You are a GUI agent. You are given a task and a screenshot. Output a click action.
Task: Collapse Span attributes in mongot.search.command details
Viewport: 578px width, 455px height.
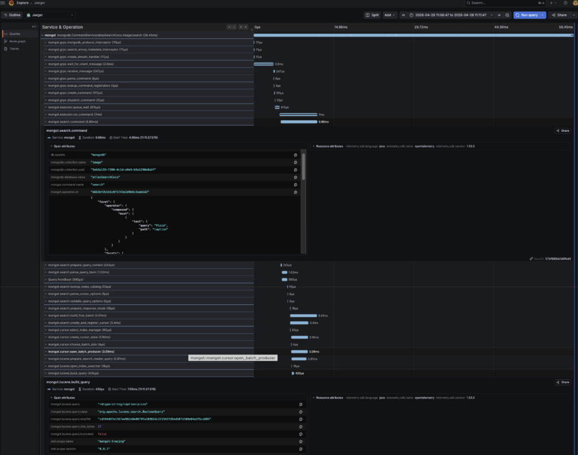pos(62,146)
